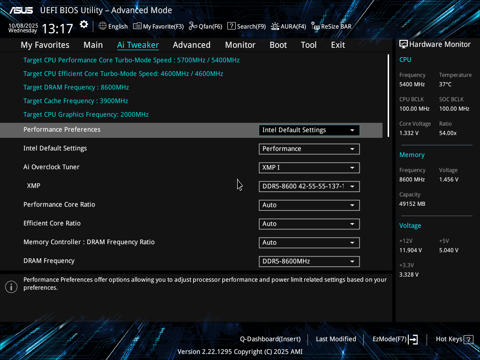Click the Hot Keys question mark icon
480x360 pixels.
pos(468,339)
